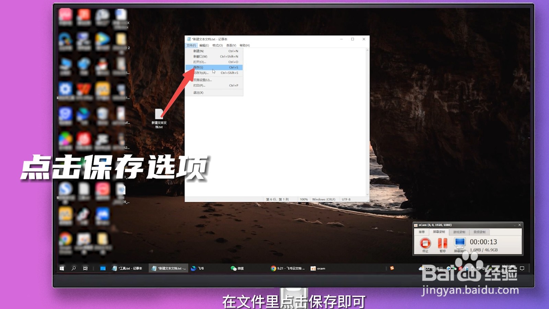Click the '1.6MB / 46.9GB' size text in oCam

click(x=483, y=250)
